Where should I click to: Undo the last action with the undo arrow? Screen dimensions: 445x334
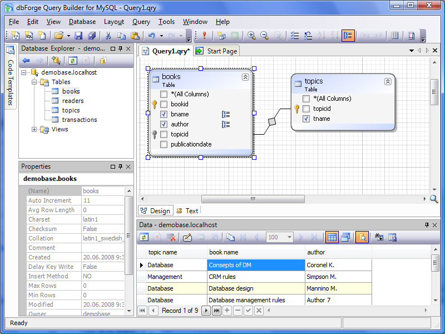(152, 36)
